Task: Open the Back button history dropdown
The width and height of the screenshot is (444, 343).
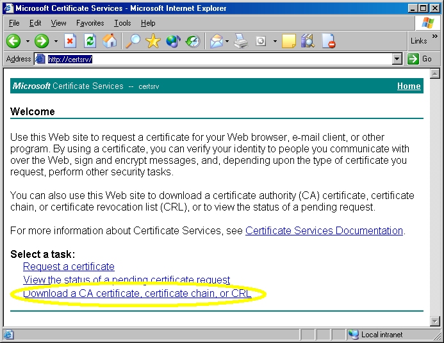Action: coord(28,42)
